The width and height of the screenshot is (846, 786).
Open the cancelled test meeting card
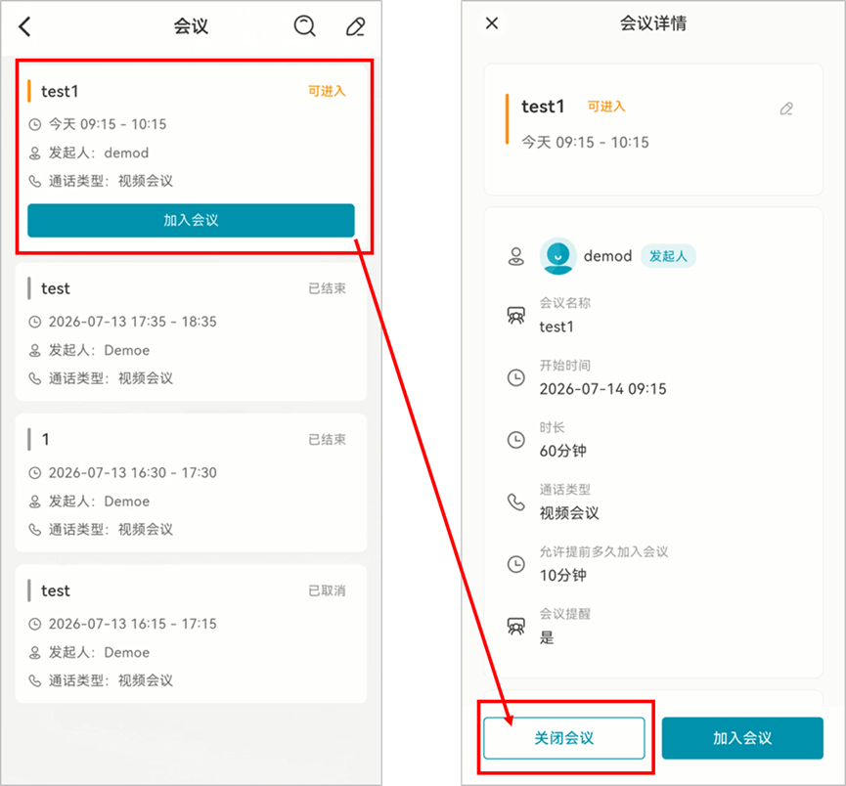pos(191,633)
